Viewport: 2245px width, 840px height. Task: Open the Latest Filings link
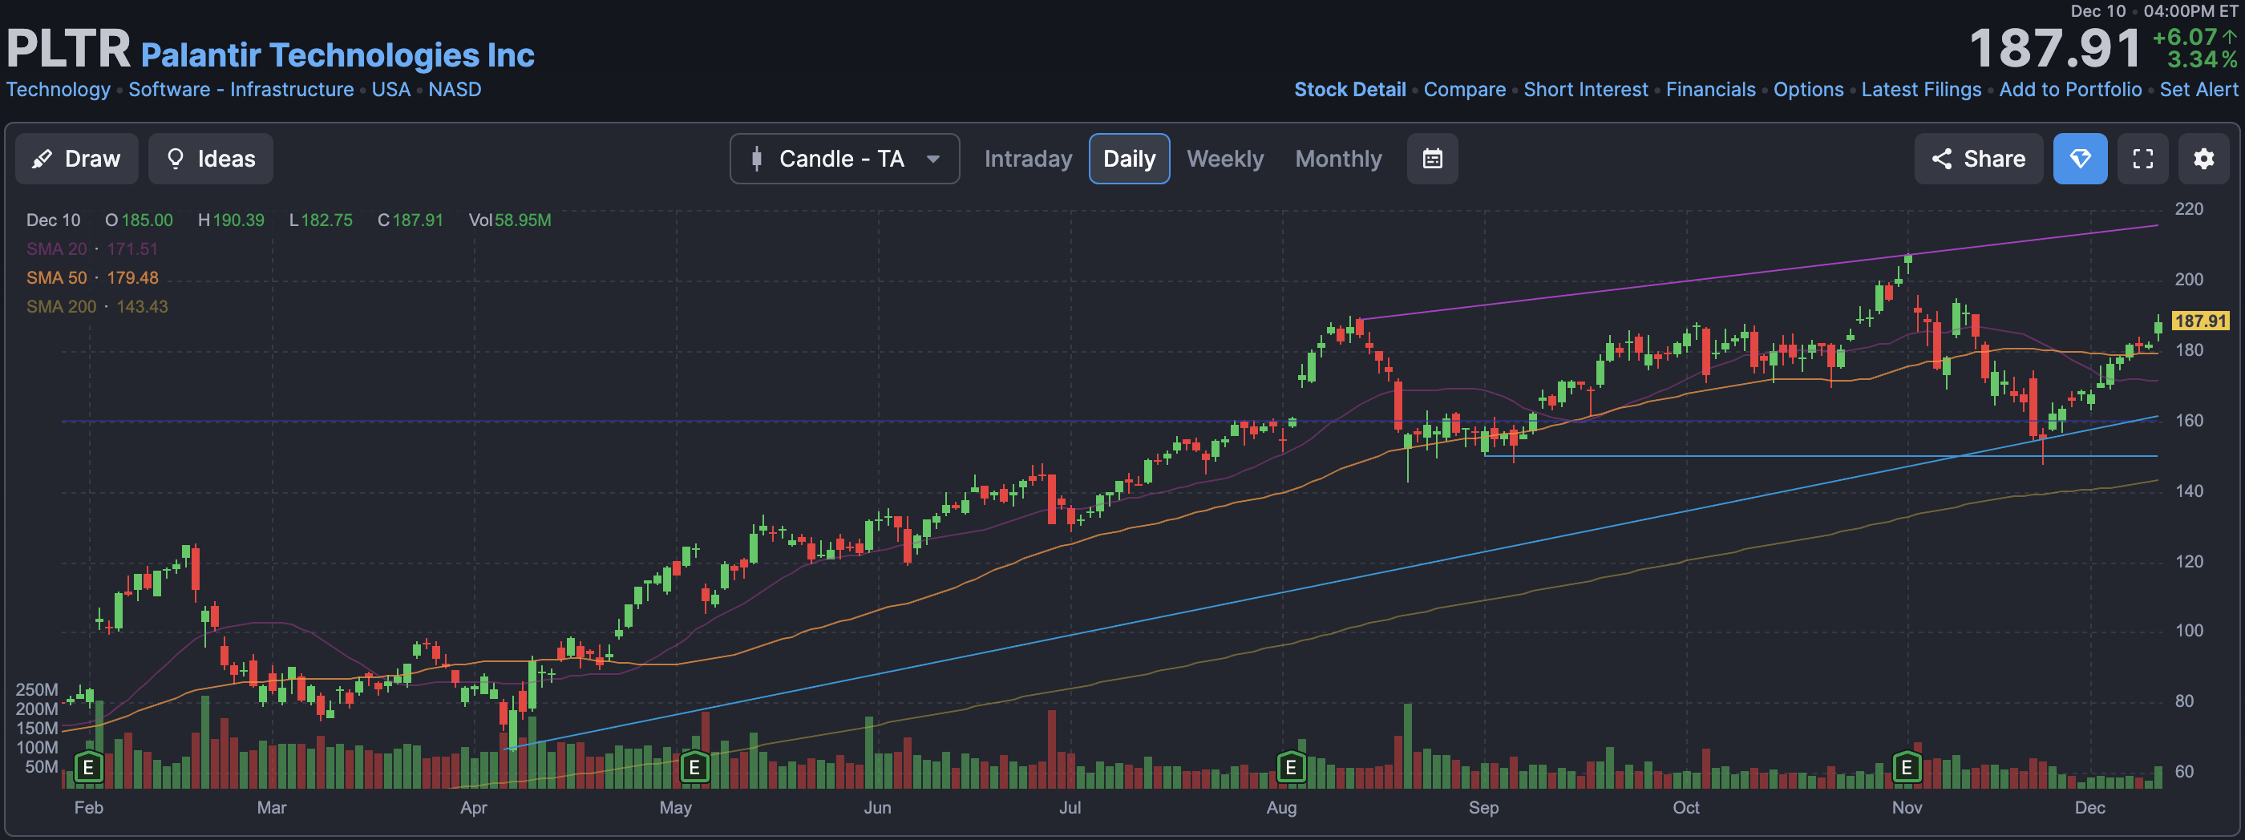(1921, 90)
